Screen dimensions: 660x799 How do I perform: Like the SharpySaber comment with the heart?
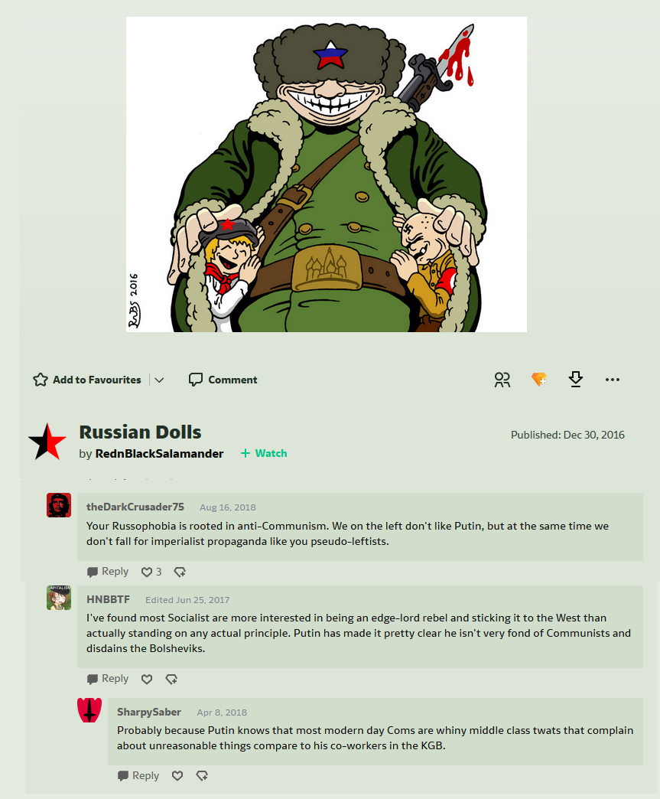click(177, 775)
